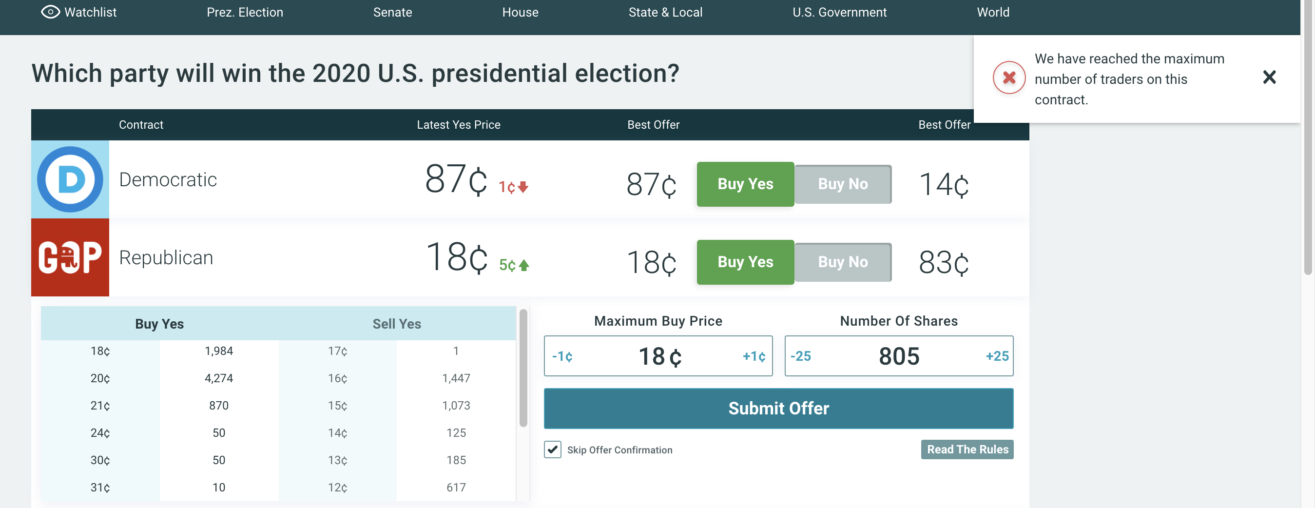Switch to the Sell Yes tab
The width and height of the screenshot is (1315, 508).
coord(397,324)
